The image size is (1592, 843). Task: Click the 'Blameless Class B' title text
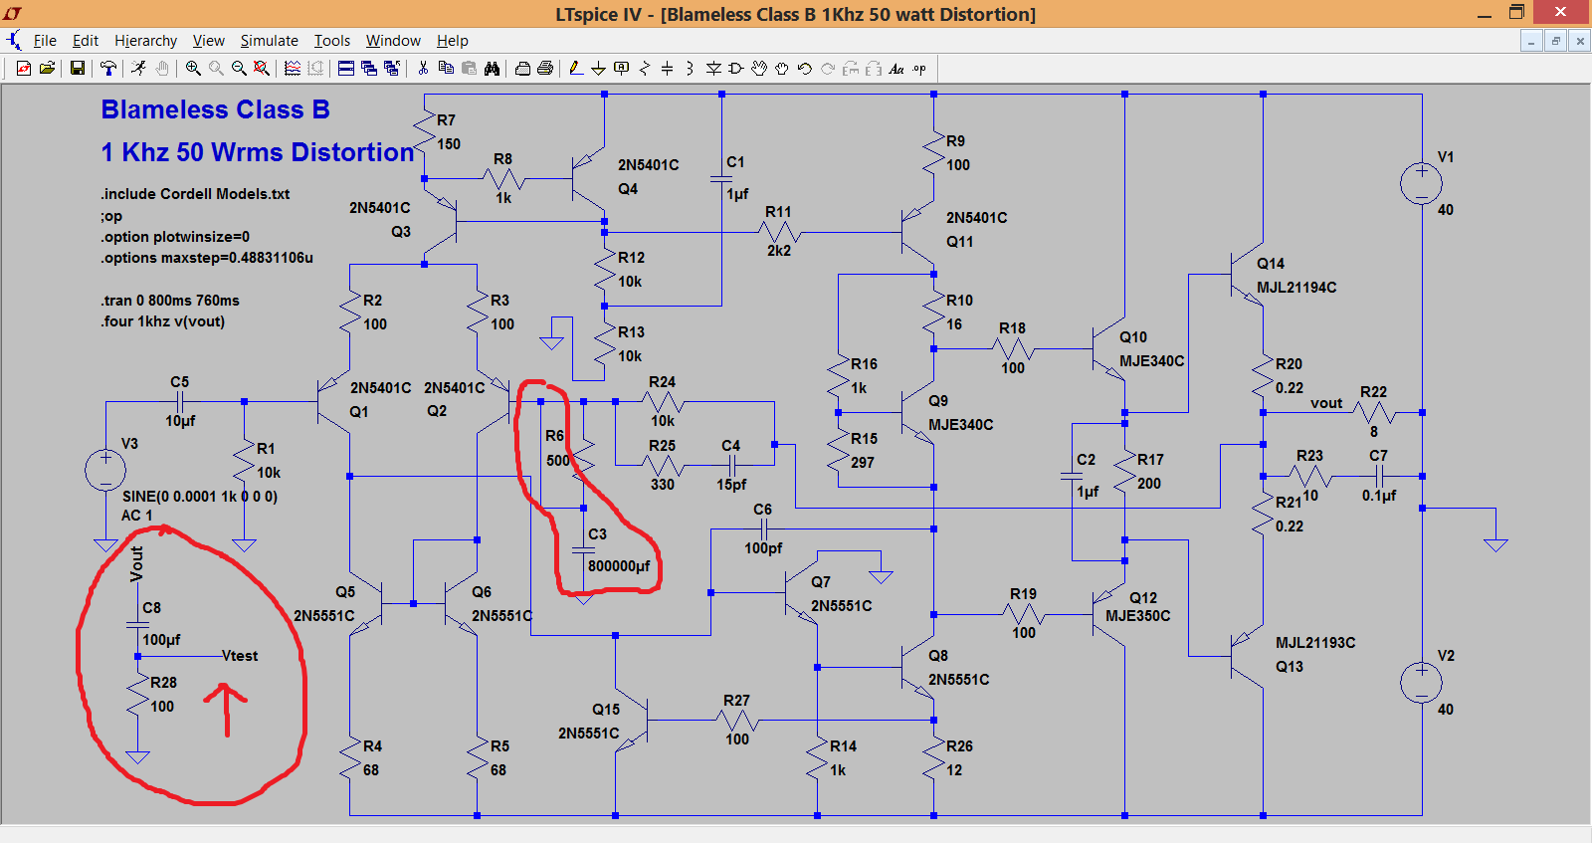pos(215,109)
